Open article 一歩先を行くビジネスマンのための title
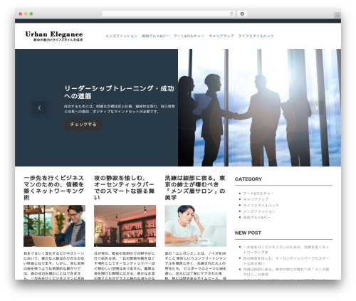This screenshot has height=301, width=356. (x=54, y=188)
